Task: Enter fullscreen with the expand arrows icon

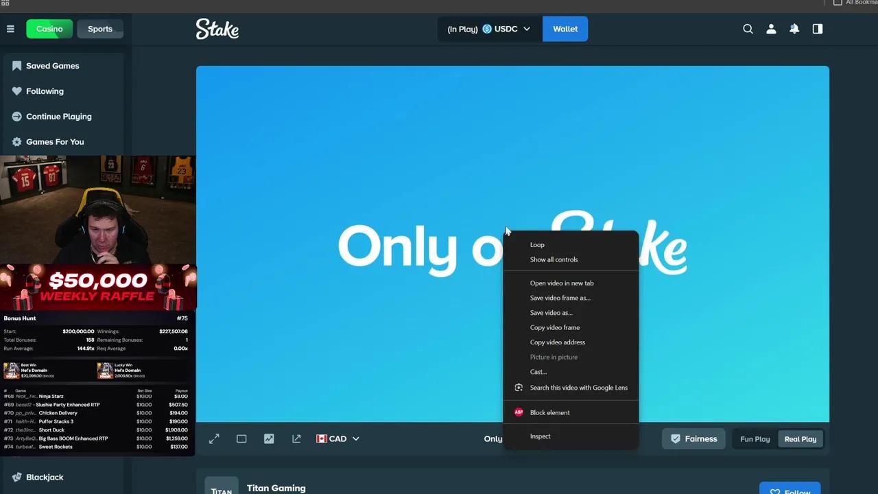Action: click(214, 438)
